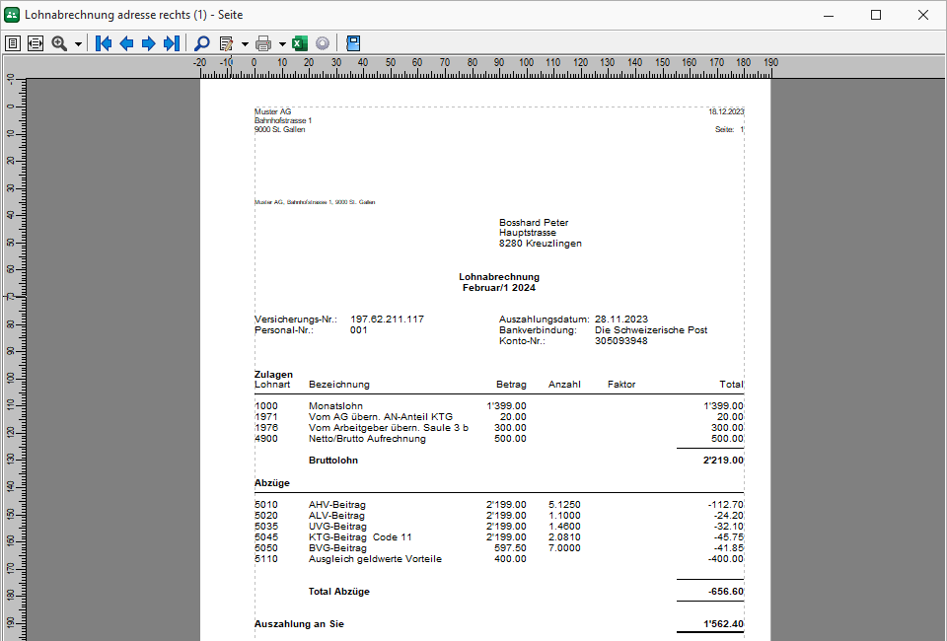Open the search tool
The width and height of the screenshot is (947, 641).
click(x=201, y=42)
